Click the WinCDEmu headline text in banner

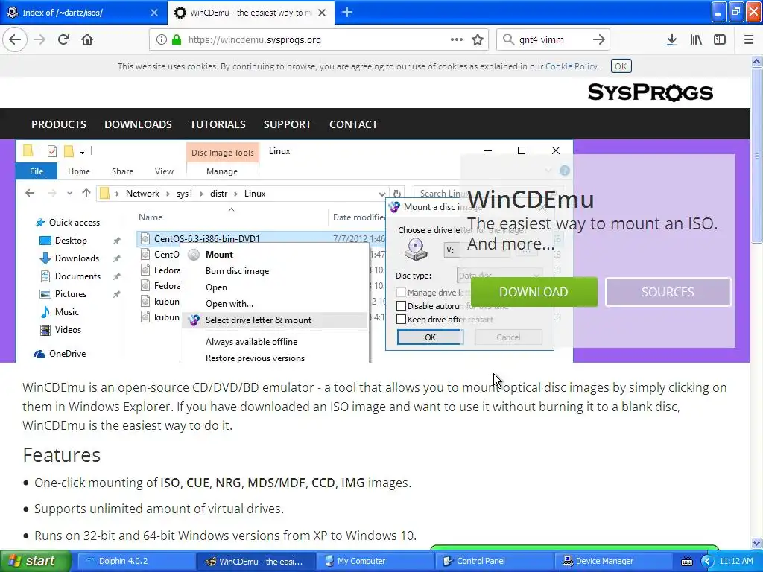531,200
